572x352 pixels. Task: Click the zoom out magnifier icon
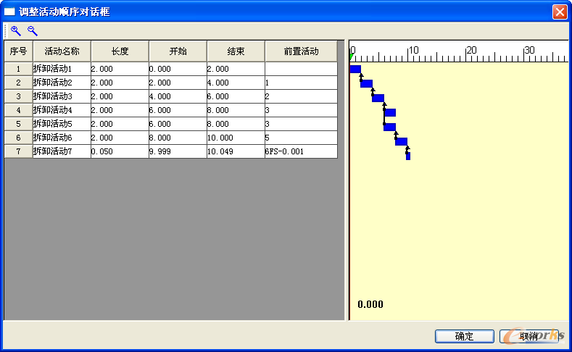(x=32, y=31)
